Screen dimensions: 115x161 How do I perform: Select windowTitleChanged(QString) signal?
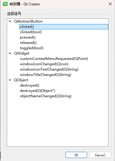click(x=45, y=75)
